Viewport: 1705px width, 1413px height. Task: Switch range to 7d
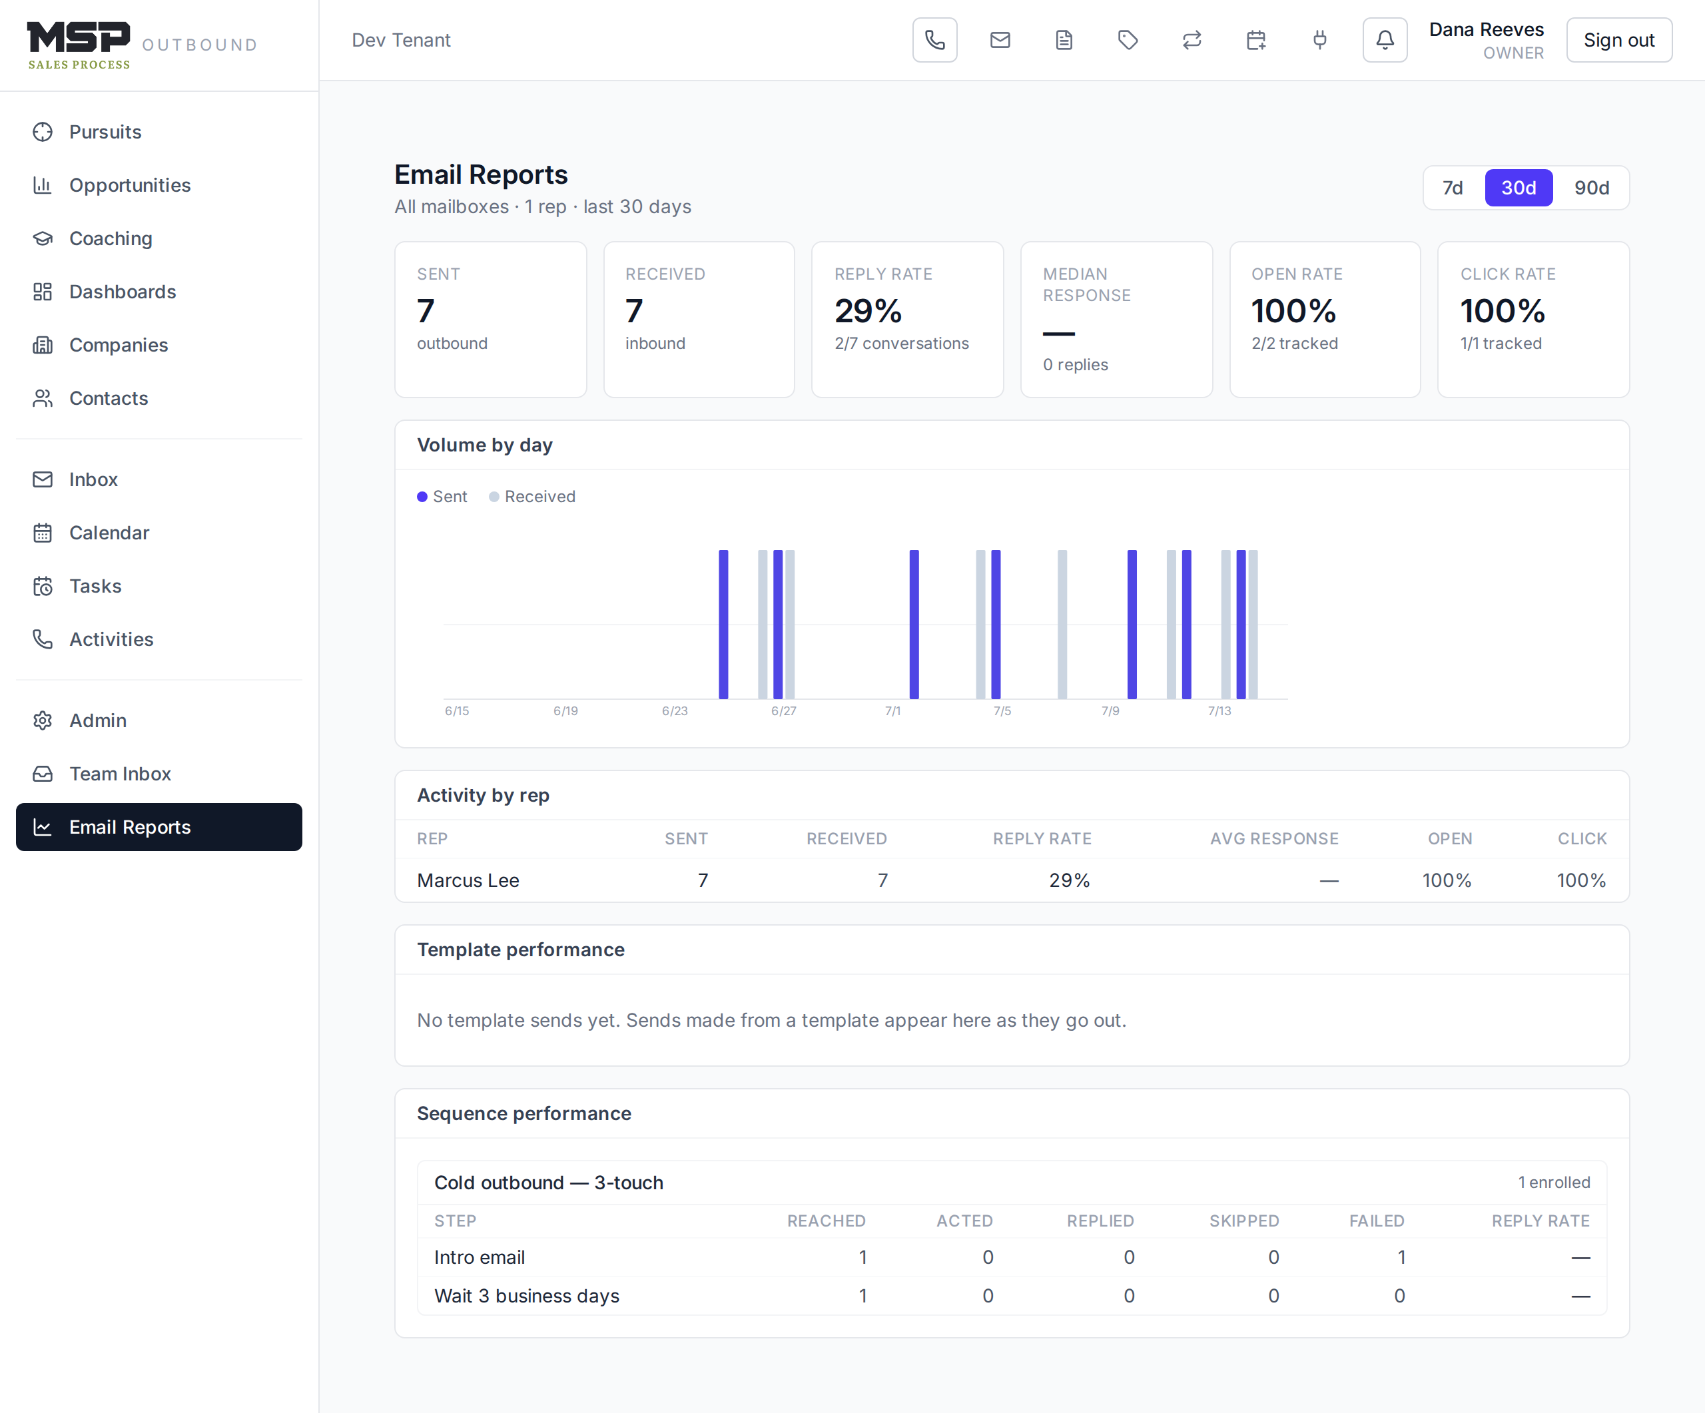[x=1453, y=188]
